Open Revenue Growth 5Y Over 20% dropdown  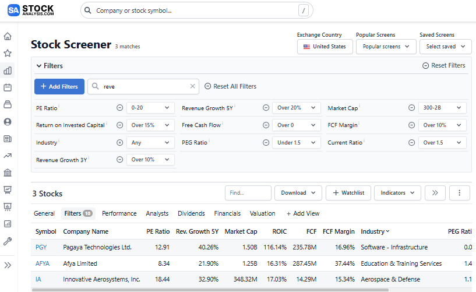point(297,108)
